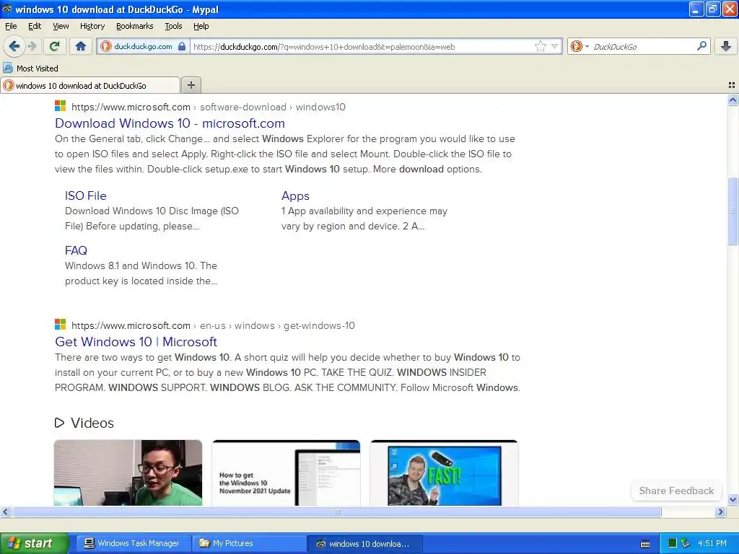Click the on-screen keyboard tray icon

click(x=645, y=544)
